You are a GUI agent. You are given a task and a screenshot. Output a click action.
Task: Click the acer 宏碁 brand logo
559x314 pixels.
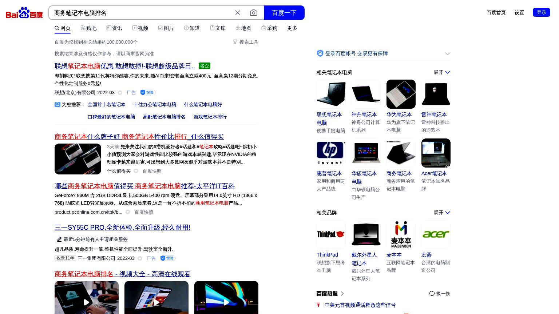(x=436, y=234)
